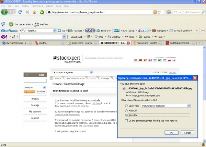Open the Gadgets toolbar item
The image size is (206, 147).
tap(160, 30)
